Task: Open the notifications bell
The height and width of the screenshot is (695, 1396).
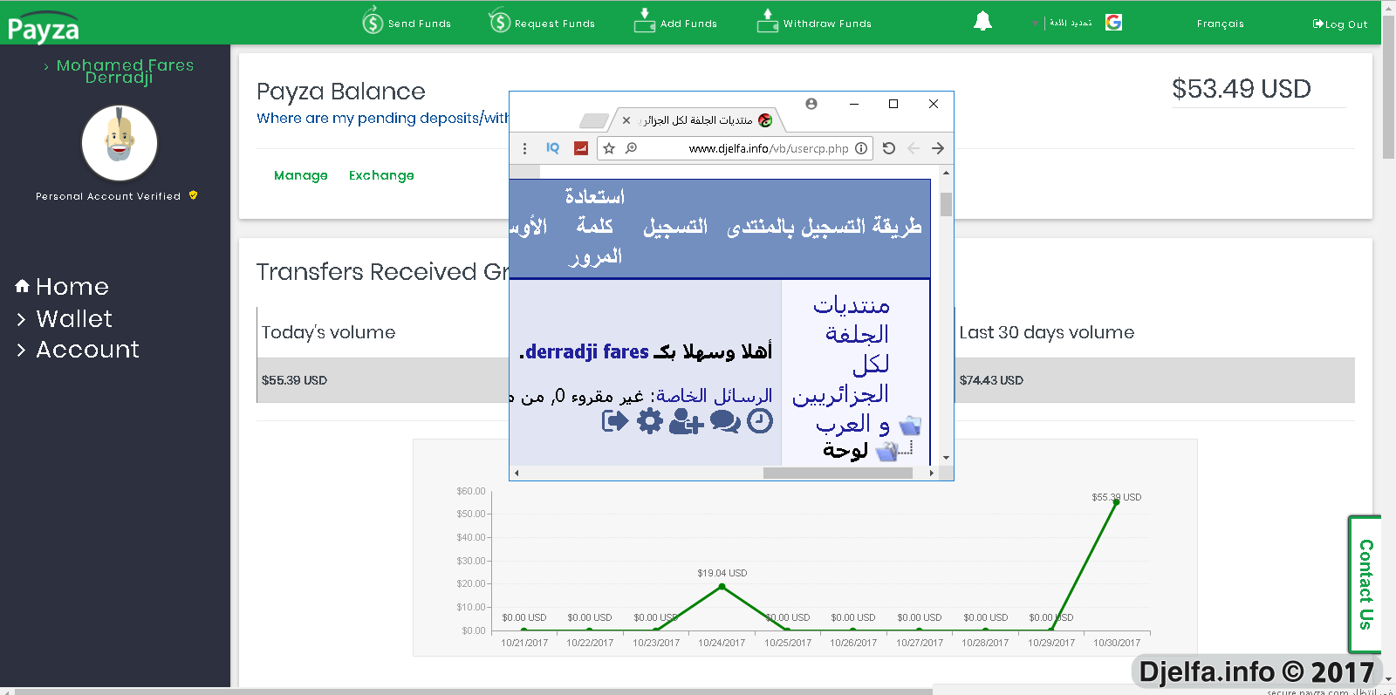Action: pos(982,21)
